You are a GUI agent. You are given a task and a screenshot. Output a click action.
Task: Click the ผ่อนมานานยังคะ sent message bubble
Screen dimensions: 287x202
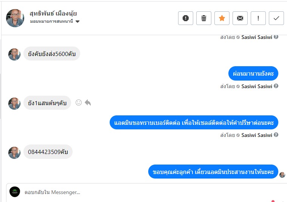(x=253, y=73)
